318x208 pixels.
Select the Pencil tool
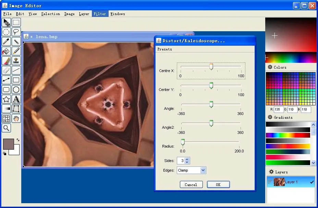pyautogui.click(x=16, y=51)
